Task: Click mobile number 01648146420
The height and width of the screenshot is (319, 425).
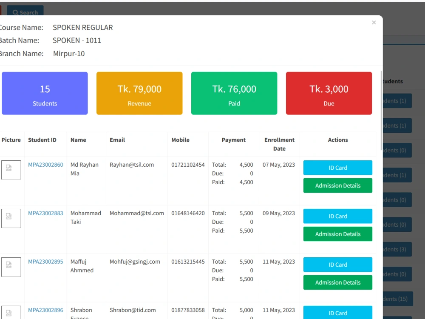Action: pyautogui.click(x=188, y=213)
